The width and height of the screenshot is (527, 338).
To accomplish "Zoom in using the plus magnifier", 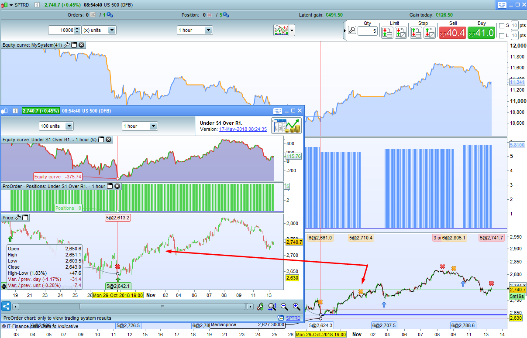I will pyautogui.click(x=296, y=307).
